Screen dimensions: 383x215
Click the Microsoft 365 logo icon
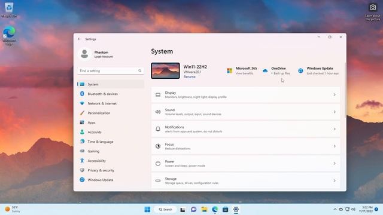230,70
